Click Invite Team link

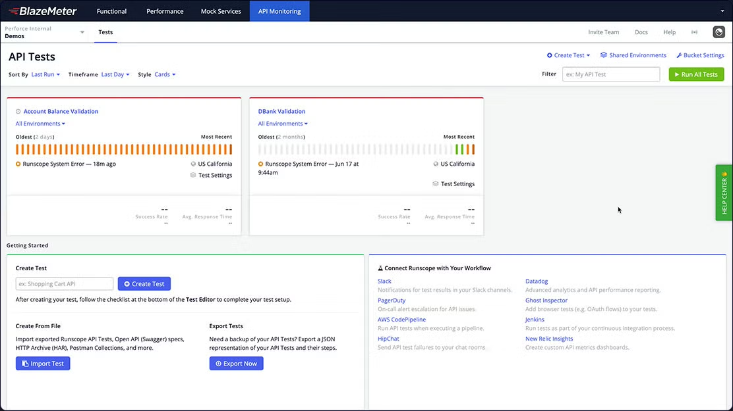coord(604,32)
